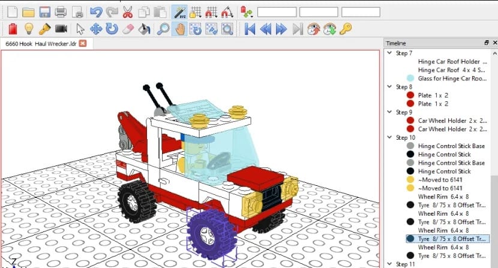Choose the Eraser delete tool
Image resolution: width=498 pixels, height=268 pixels.
tap(127, 29)
